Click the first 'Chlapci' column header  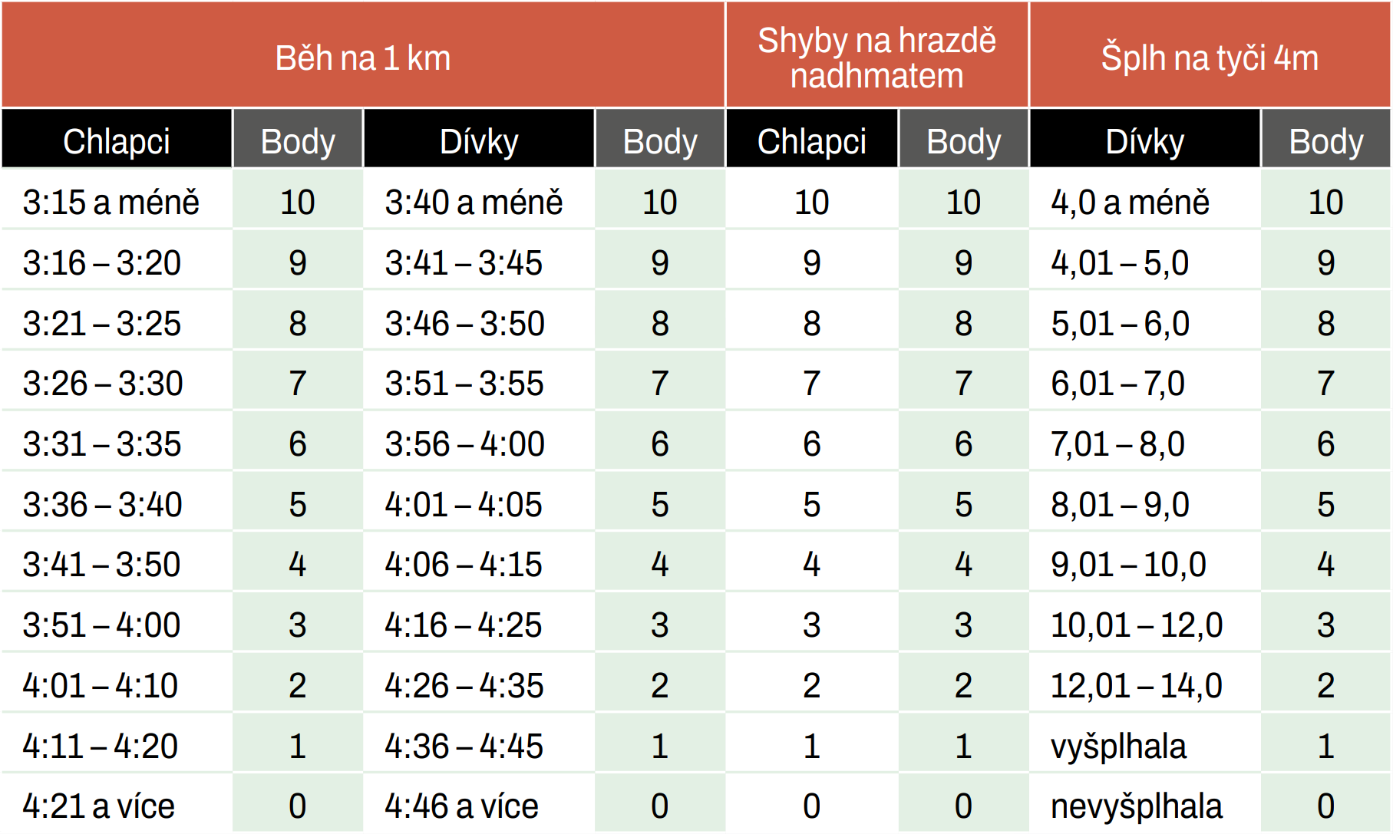(x=117, y=139)
